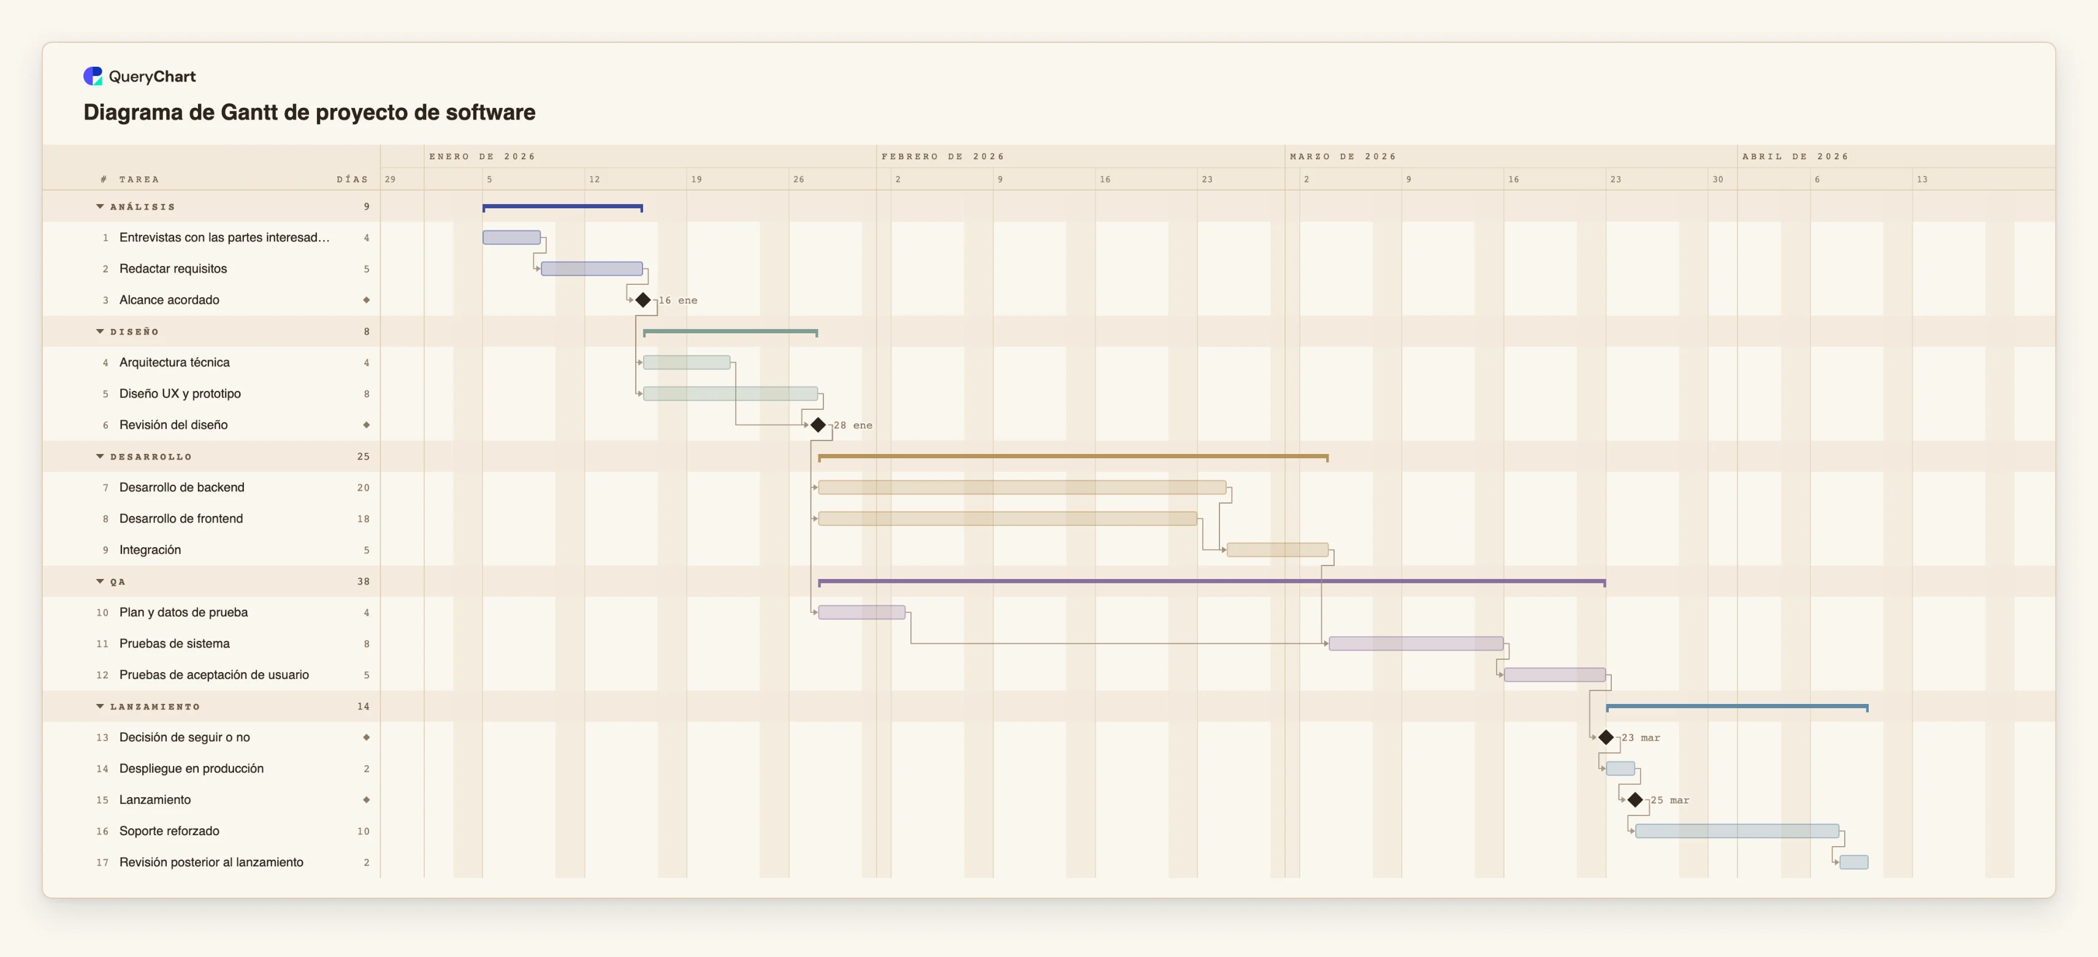The height and width of the screenshot is (957, 2098).
Task: Click the 20 days value for Desarrollo de backend
Action: 363,488
